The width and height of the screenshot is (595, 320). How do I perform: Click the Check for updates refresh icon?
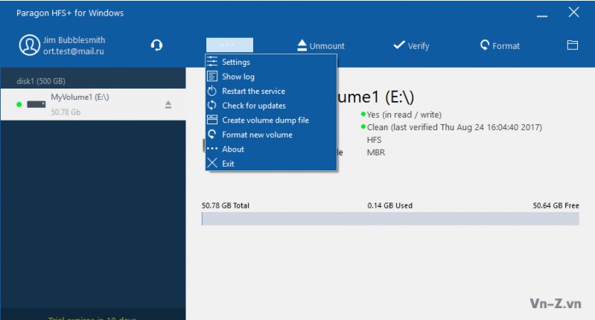point(212,105)
